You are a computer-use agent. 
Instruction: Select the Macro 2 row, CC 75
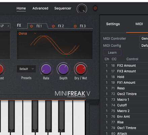click(125, 111)
